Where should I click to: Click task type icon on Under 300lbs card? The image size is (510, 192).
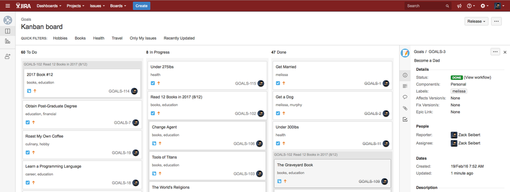pos(278,143)
